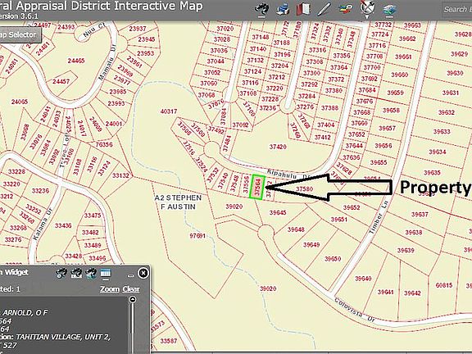Open the binoculars search tool in top toolbar
Image resolution: width=472 pixels, height=354 pixels.
262,9
